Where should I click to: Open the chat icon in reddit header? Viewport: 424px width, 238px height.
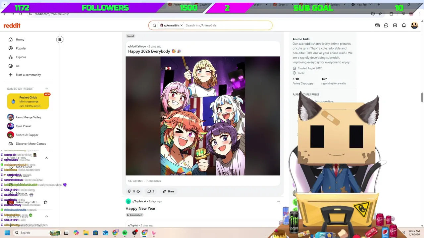[386, 25]
